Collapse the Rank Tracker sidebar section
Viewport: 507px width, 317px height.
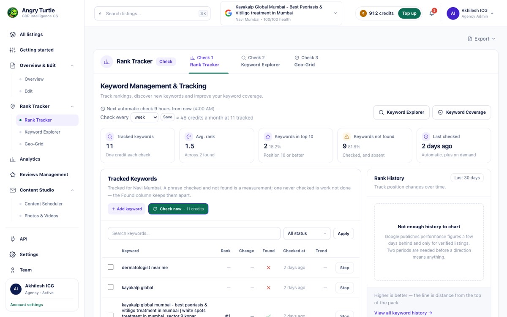tap(72, 107)
